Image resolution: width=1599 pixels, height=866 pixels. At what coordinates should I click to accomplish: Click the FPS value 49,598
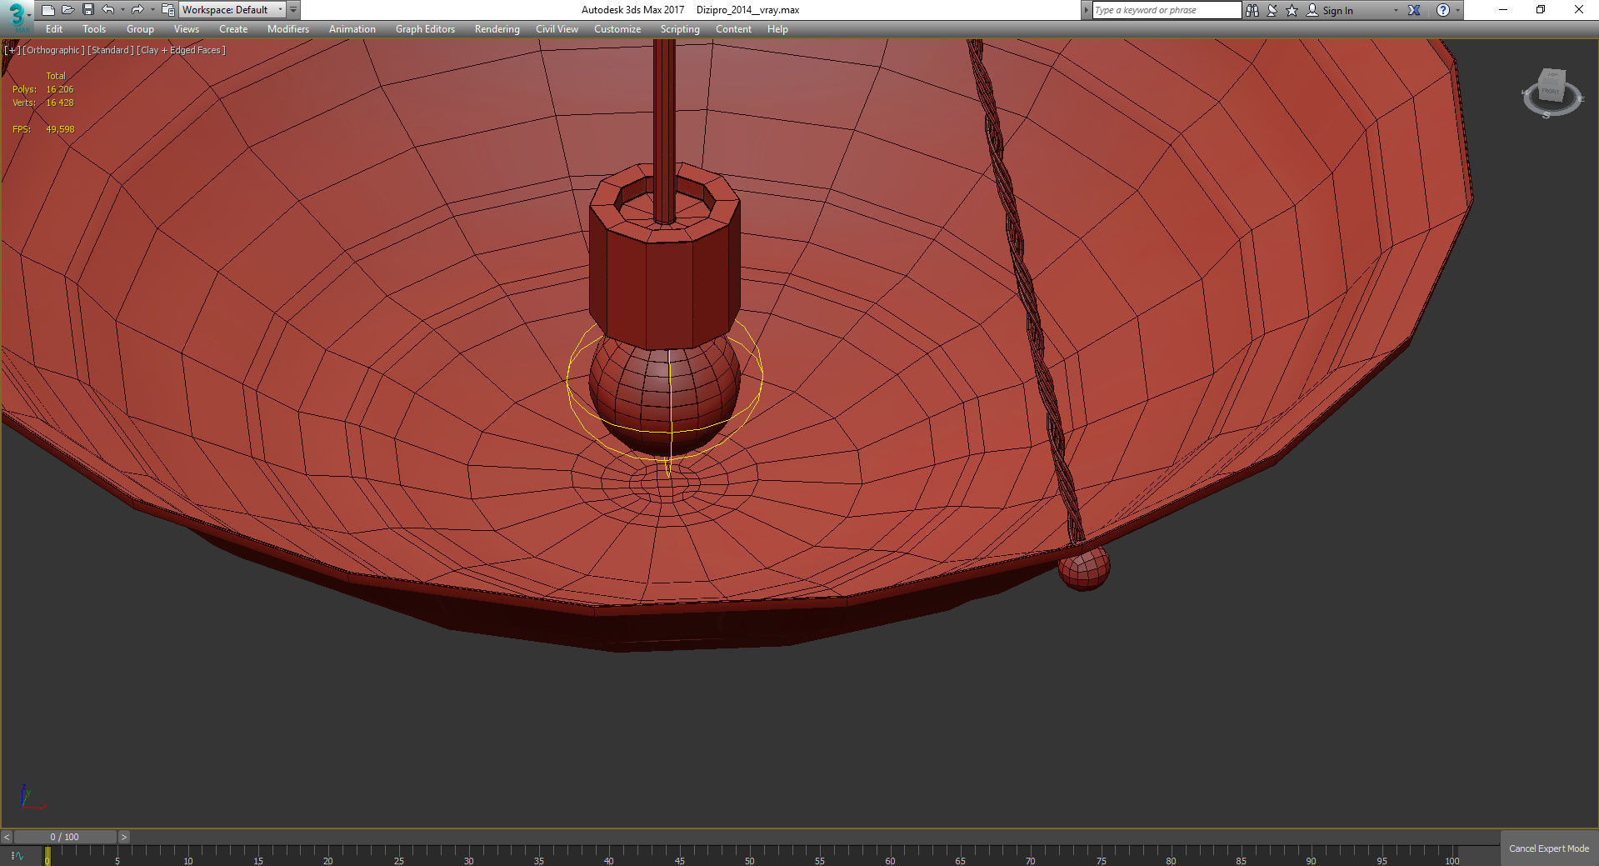(x=60, y=129)
